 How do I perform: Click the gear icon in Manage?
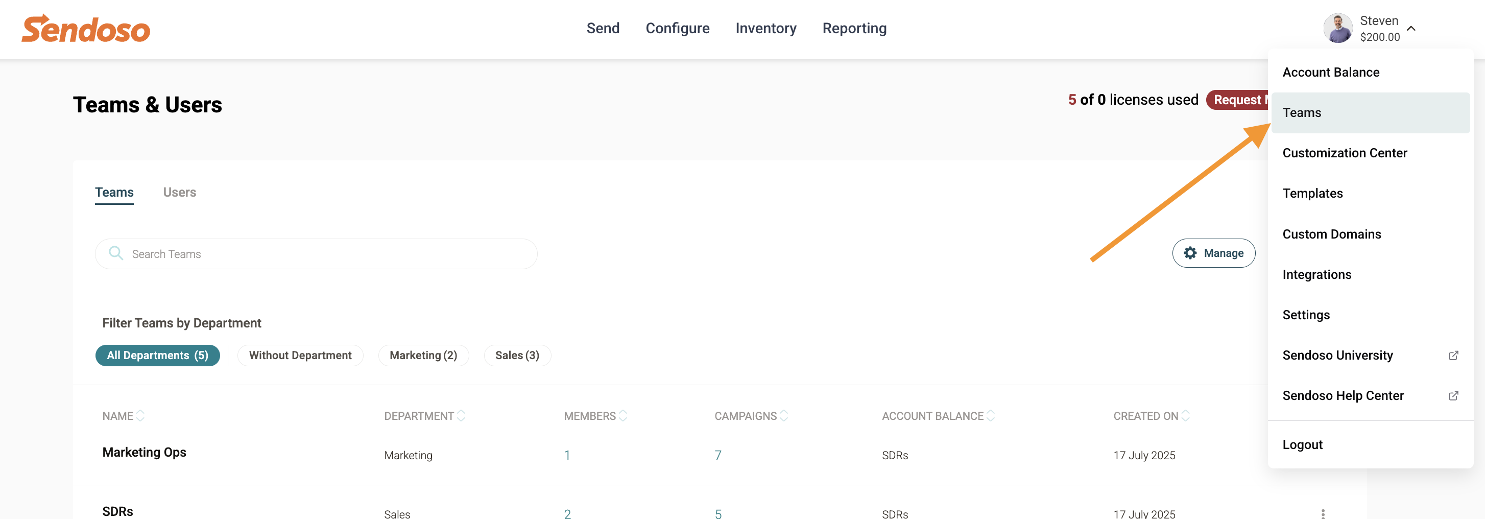(1190, 253)
